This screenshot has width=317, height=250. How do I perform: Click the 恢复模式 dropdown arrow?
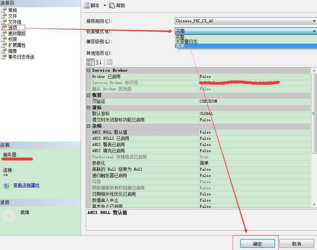pyautogui.click(x=314, y=31)
